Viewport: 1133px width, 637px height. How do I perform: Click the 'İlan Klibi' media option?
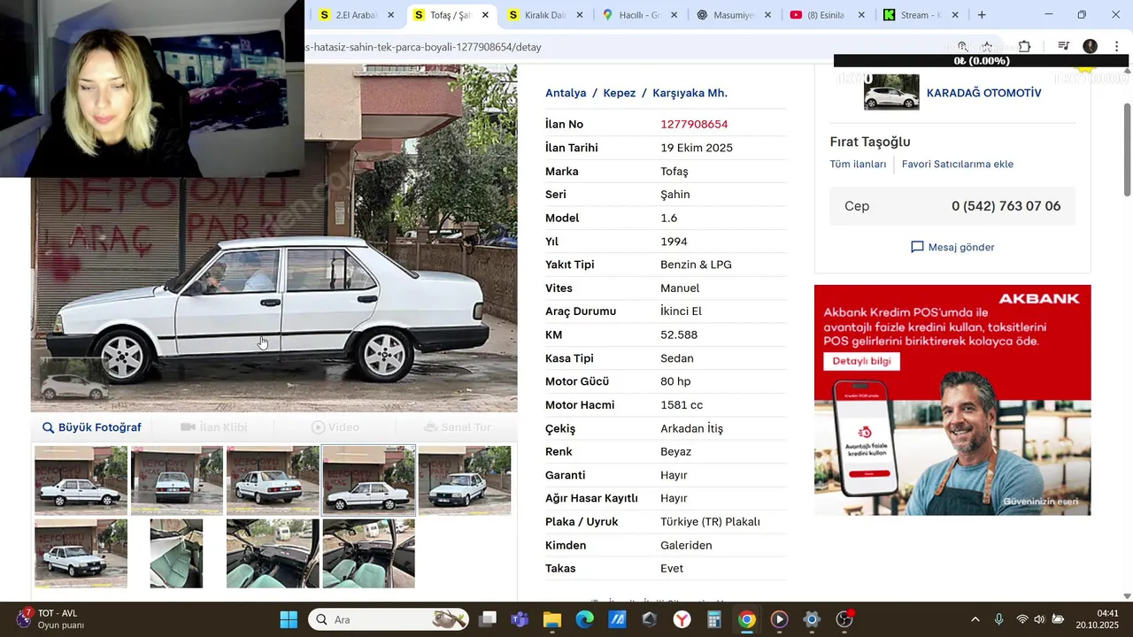(x=214, y=427)
